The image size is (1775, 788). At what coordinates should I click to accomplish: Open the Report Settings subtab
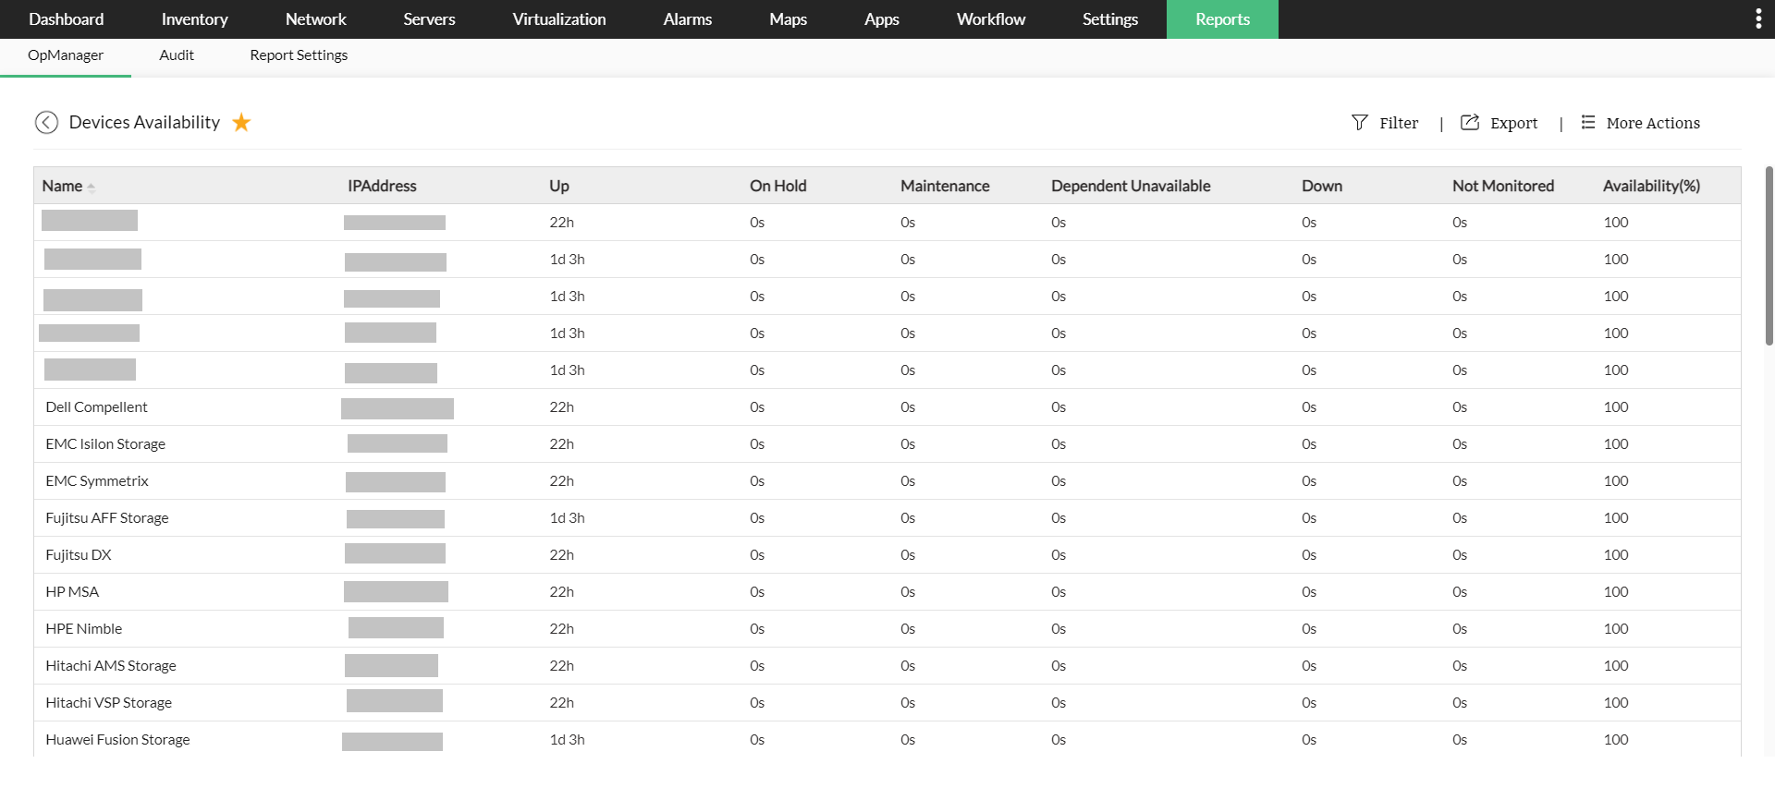[x=299, y=55]
